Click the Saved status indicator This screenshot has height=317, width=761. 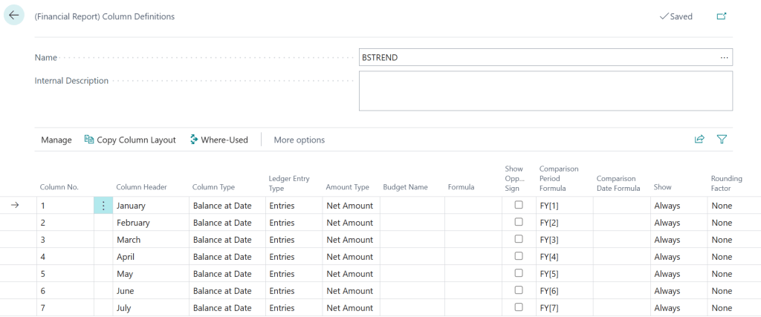point(676,16)
